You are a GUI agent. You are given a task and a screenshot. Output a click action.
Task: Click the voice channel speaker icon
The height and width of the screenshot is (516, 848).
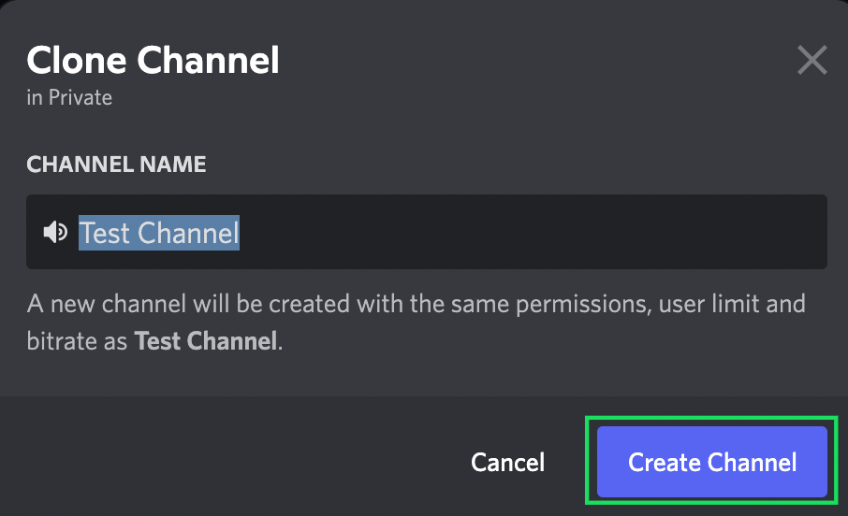click(55, 232)
